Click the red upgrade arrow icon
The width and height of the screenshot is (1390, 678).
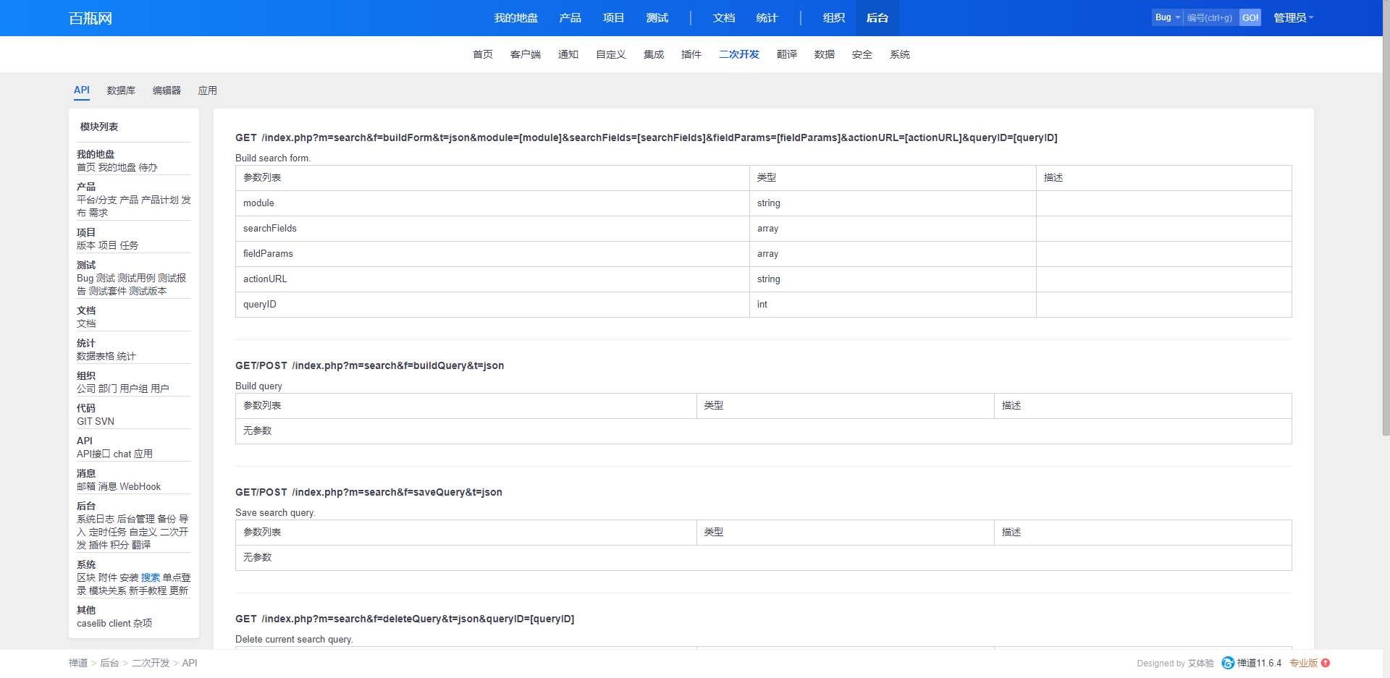click(x=1326, y=663)
